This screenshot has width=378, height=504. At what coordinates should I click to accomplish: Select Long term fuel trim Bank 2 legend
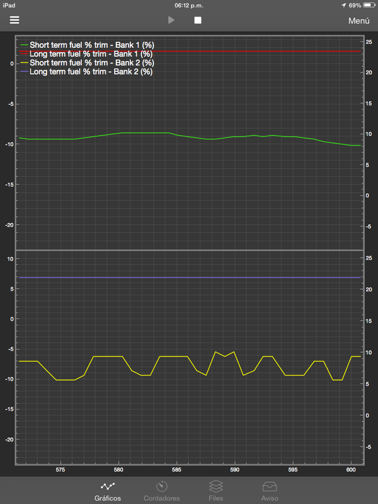91,72
